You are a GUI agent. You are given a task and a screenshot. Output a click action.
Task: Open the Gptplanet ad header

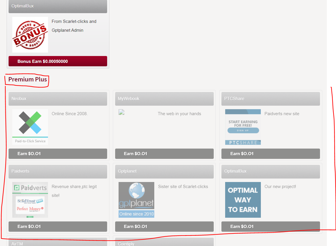[164, 171]
